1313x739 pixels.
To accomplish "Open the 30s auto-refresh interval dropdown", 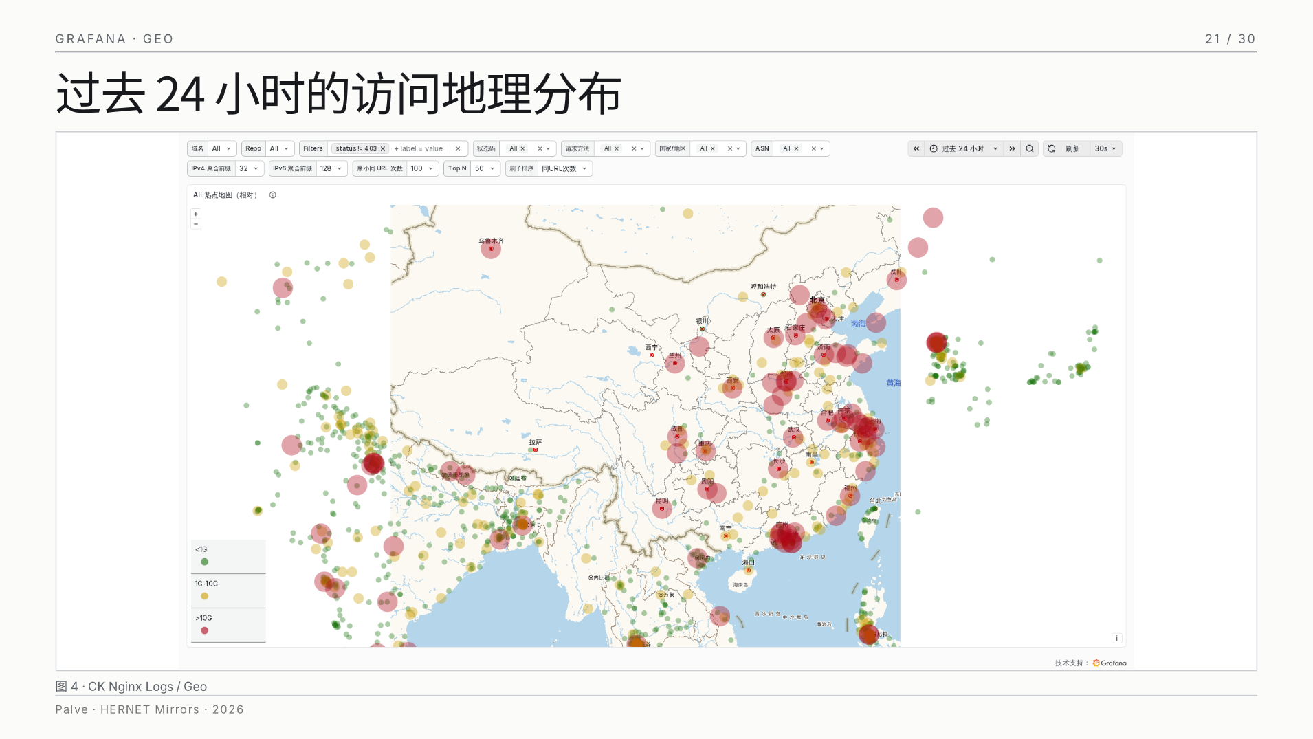I will (x=1105, y=148).
